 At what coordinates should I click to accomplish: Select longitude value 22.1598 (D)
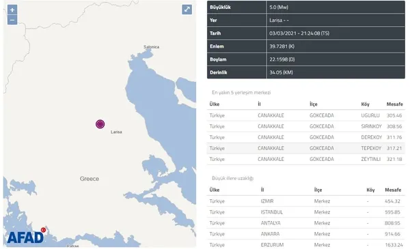[282, 59]
